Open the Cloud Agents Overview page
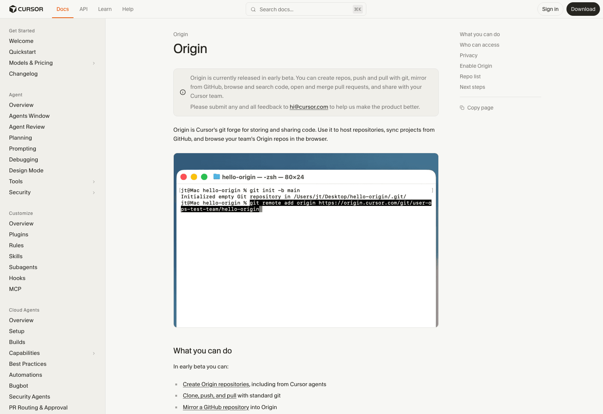603x414 pixels. pos(21,320)
